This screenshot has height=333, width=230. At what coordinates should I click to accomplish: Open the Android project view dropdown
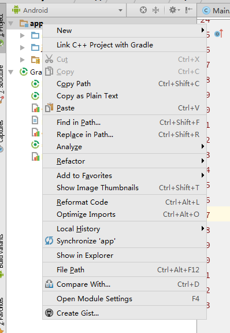[x=120, y=10]
